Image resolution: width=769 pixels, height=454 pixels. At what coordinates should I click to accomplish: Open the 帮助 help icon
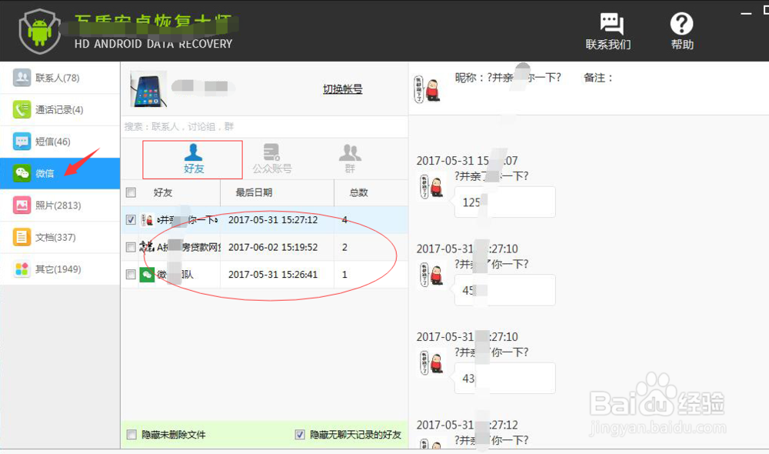[681, 24]
